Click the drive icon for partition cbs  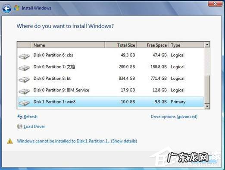(24, 56)
